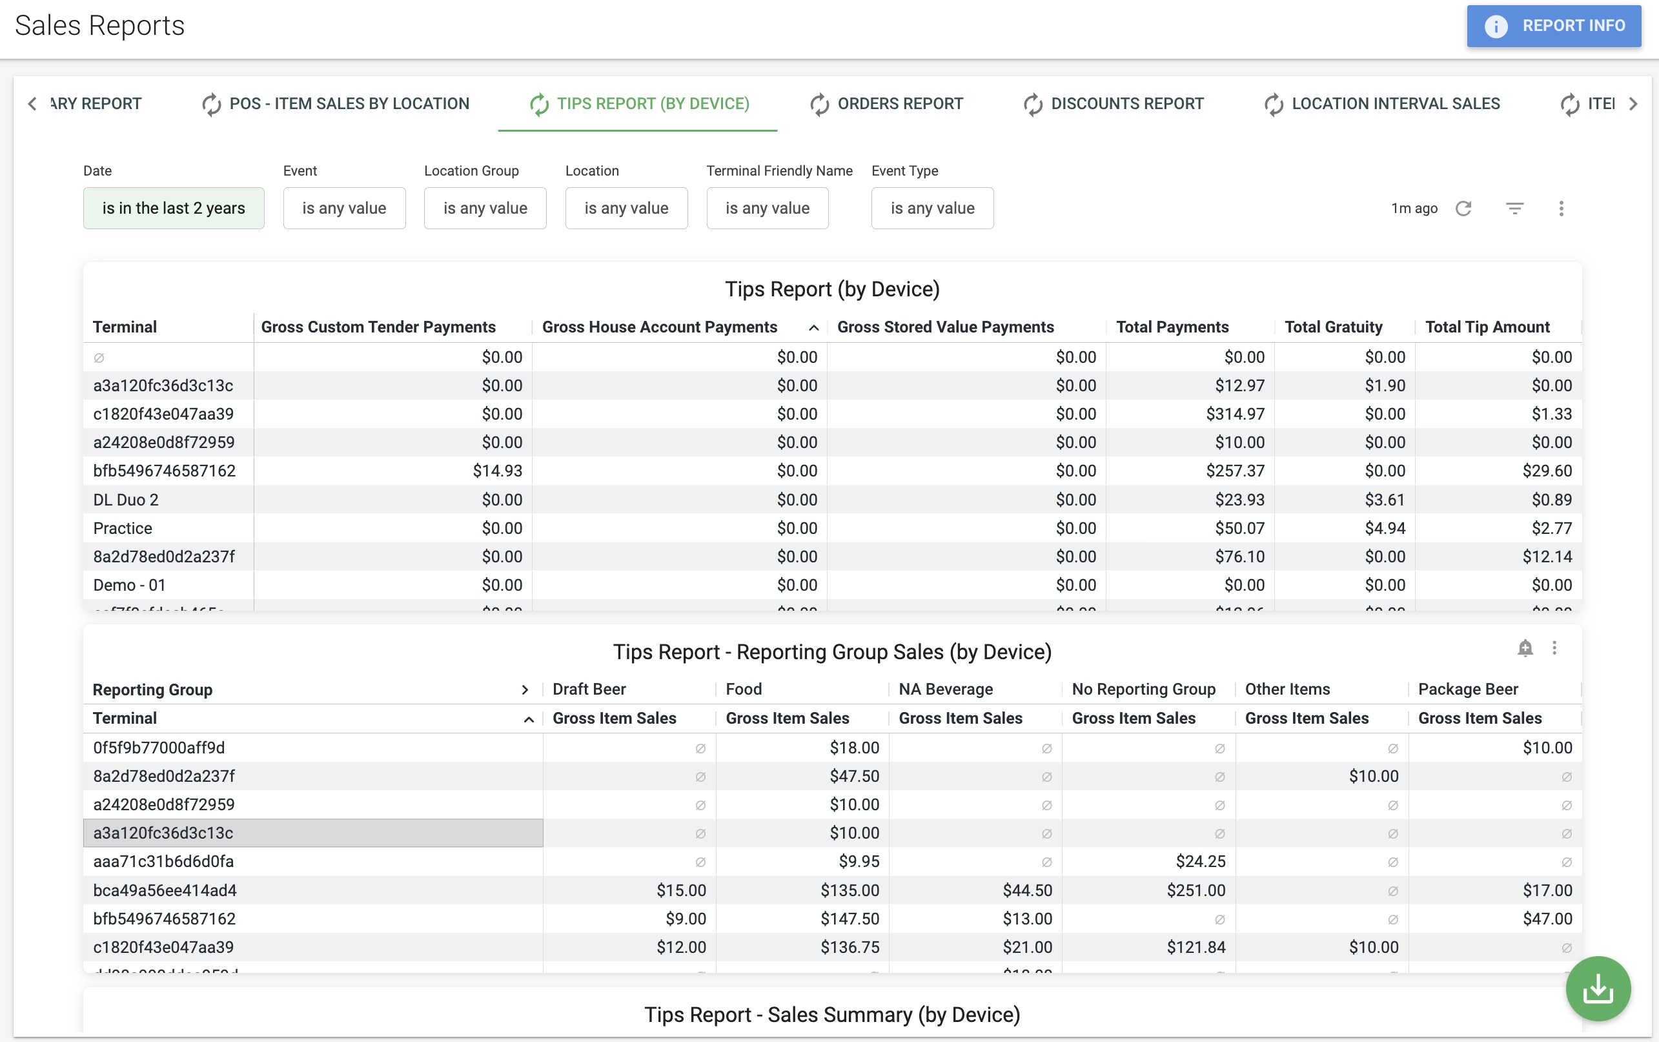Open the Event filter dropdown

(x=345, y=208)
